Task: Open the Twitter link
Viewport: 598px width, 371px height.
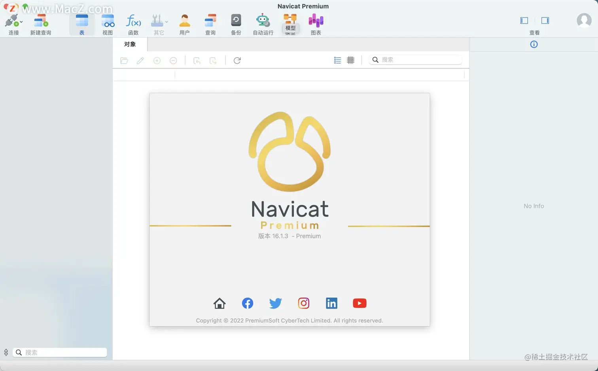Action: click(x=276, y=303)
